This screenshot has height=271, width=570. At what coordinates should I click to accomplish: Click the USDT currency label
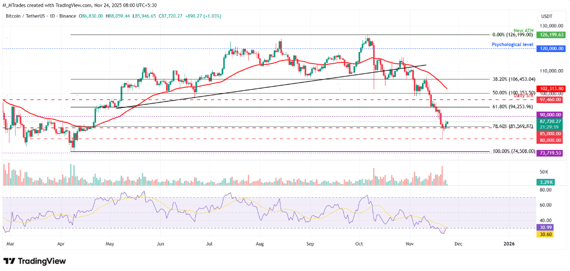[547, 16]
